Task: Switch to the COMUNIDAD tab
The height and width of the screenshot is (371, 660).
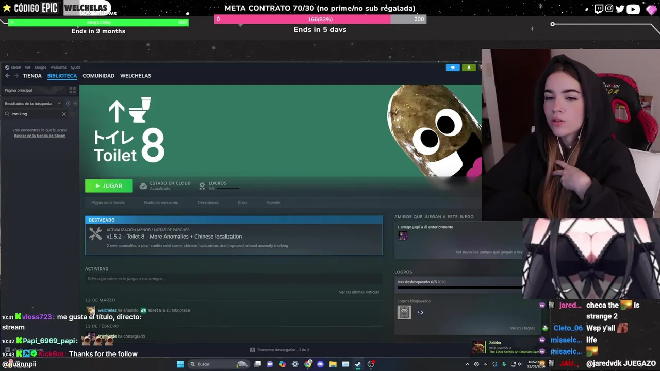Action: click(x=98, y=76)
